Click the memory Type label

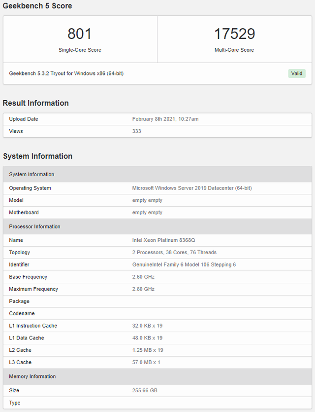15,403
